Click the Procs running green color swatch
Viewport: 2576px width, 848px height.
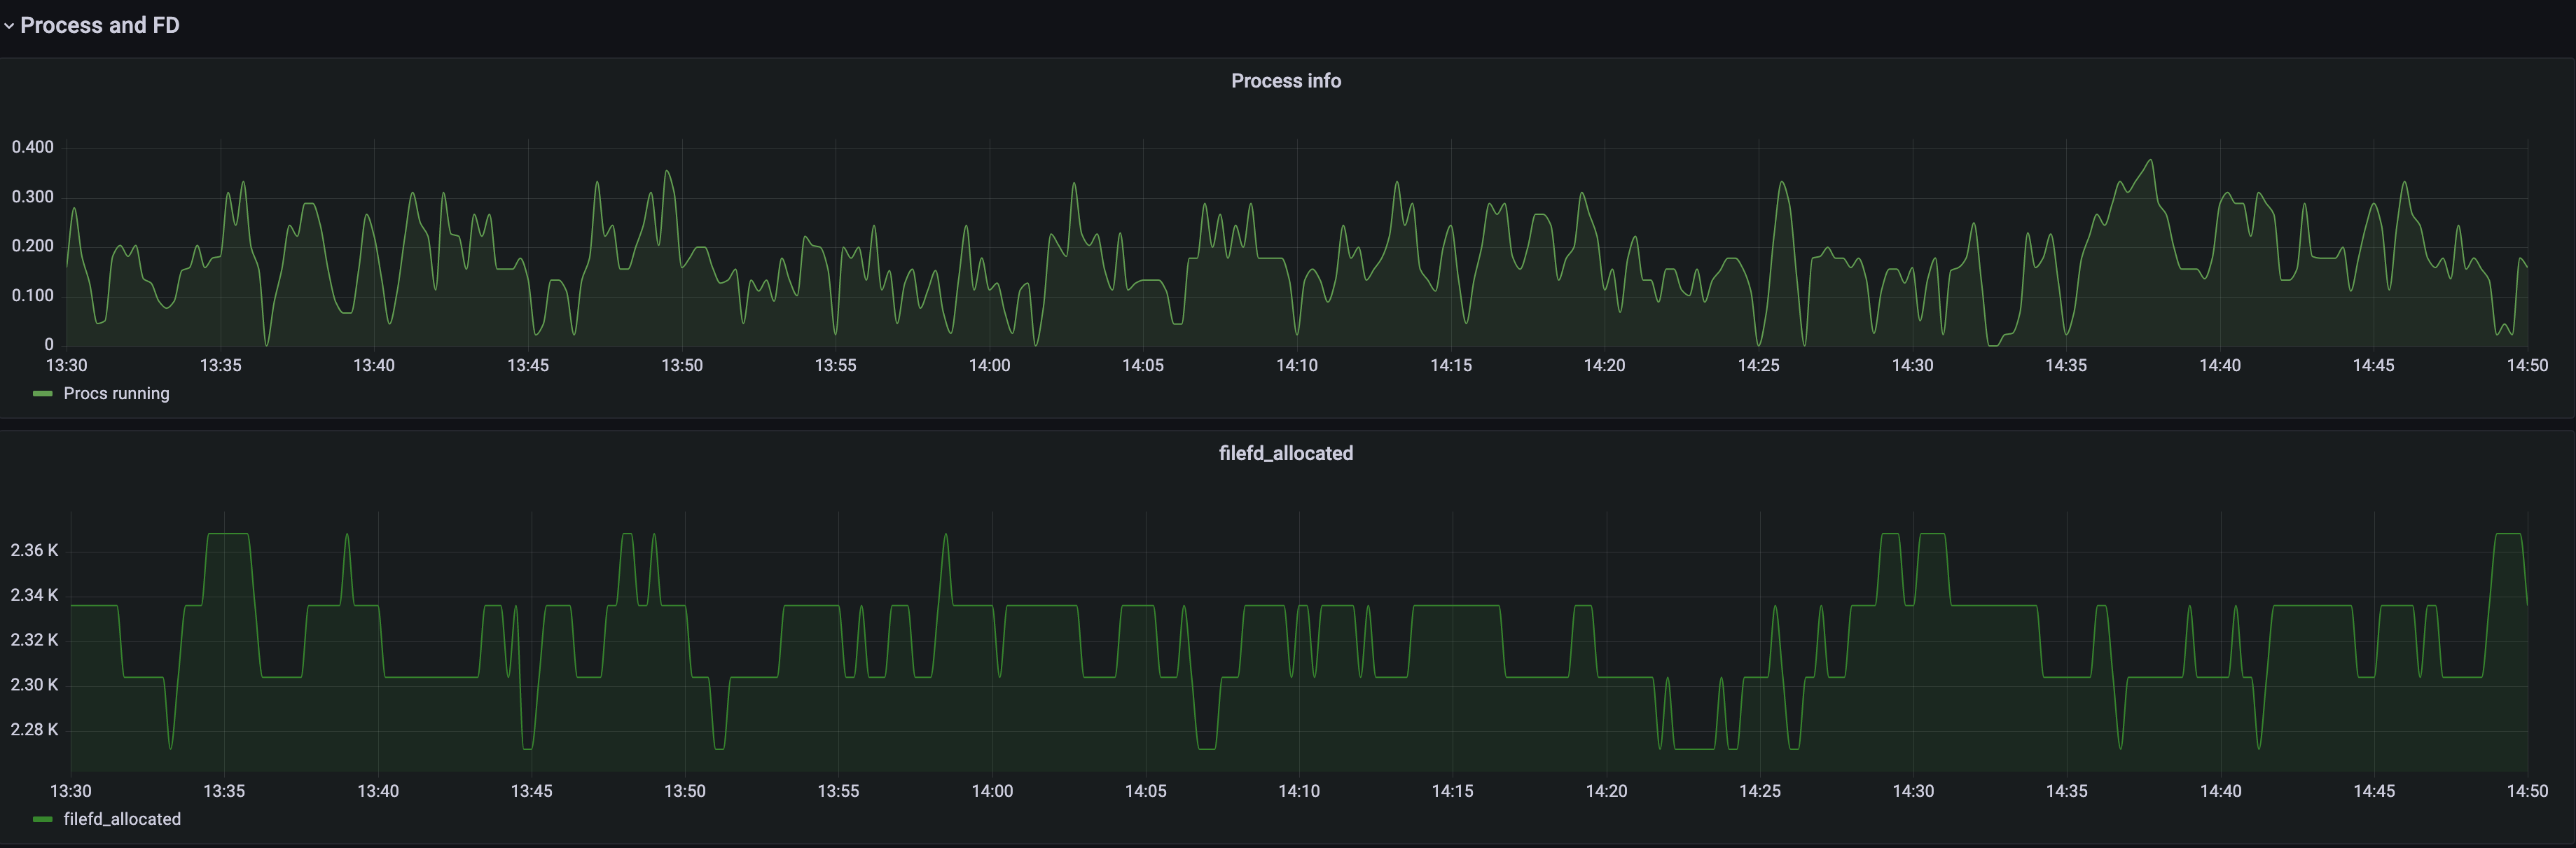[x=42, y=394]
